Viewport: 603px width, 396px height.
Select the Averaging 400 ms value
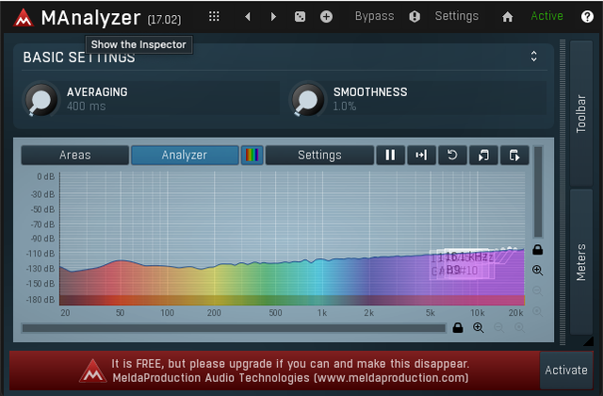(x=86, y=107)
